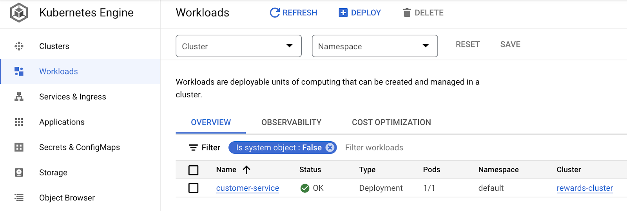
Task: Check the customer-service row checkbox
Action: 193,188
